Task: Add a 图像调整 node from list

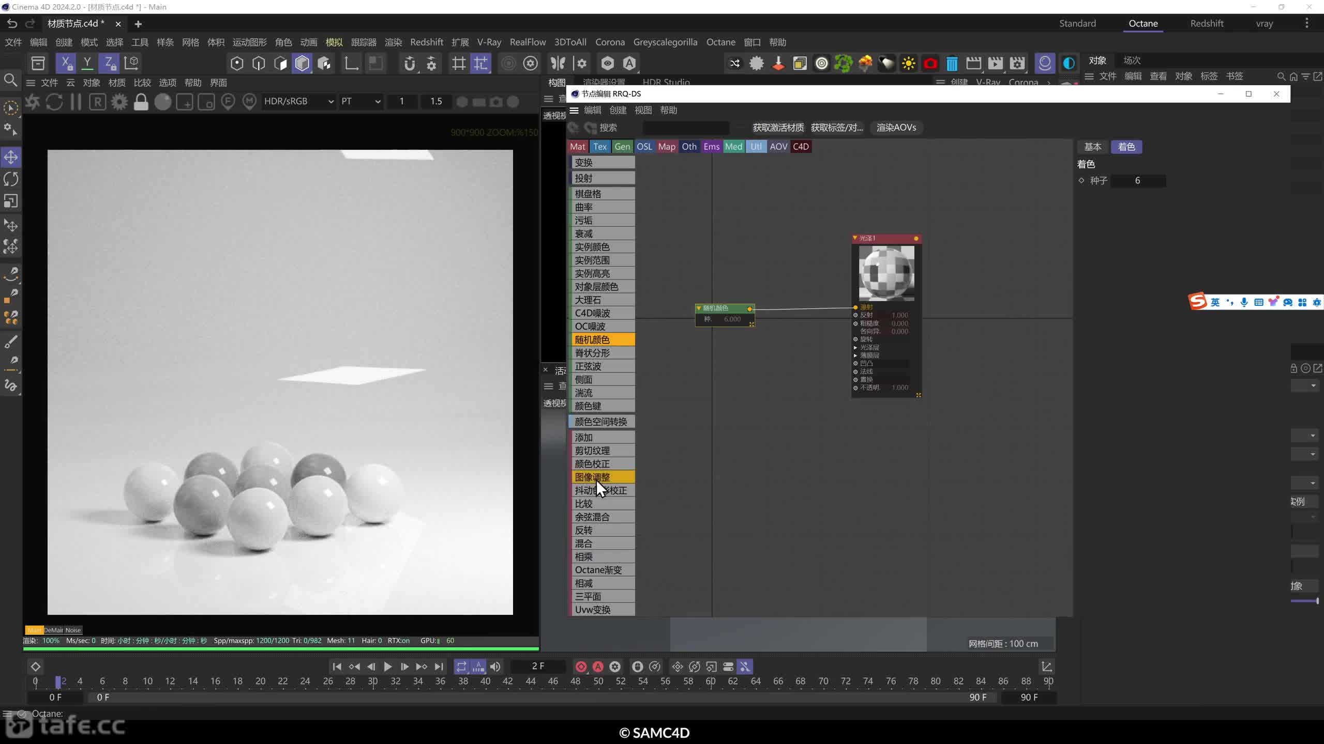Action: pos(603,477)
